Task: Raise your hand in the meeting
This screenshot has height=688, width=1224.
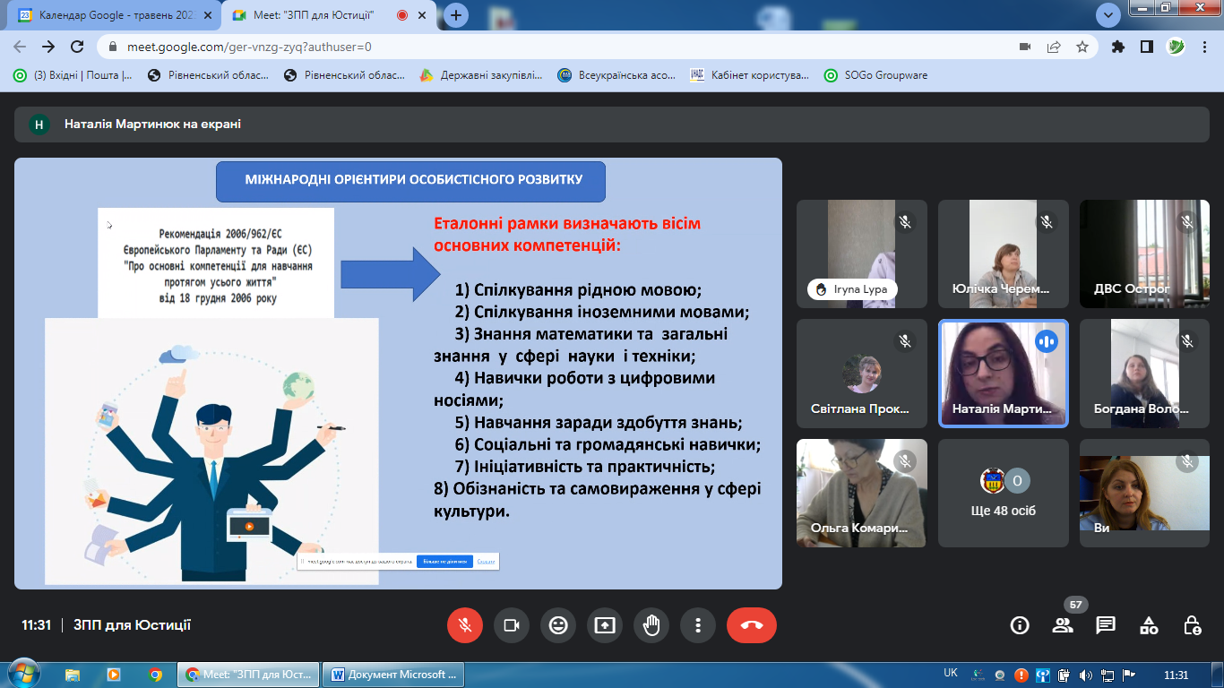Action: (651, 625)
